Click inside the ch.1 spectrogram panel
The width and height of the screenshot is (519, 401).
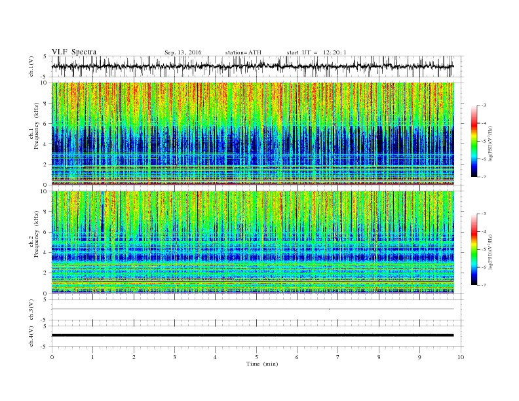tap(252, 134)
